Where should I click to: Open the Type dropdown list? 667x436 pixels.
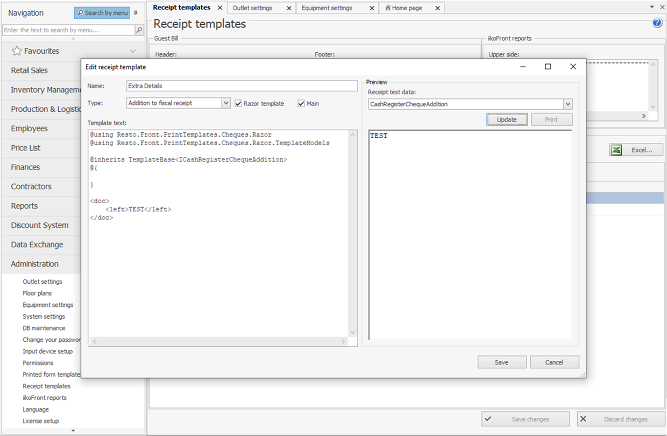coord(226,103)
